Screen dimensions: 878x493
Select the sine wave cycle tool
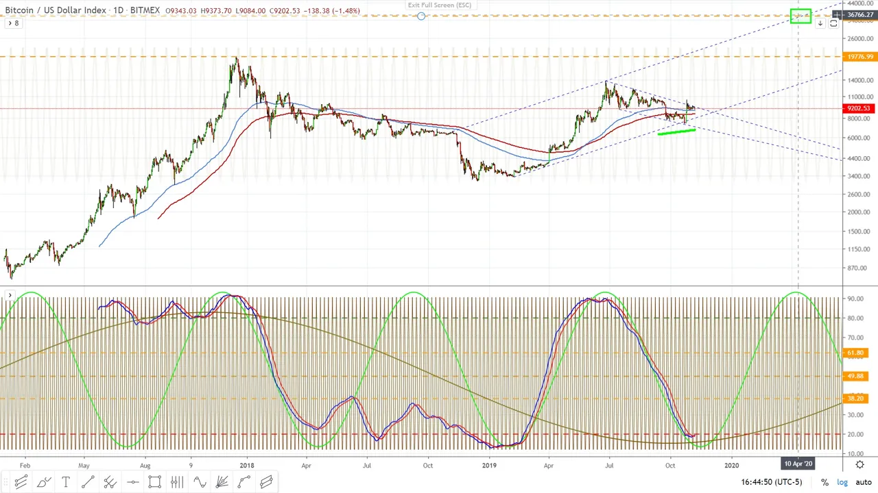[200, 482]
